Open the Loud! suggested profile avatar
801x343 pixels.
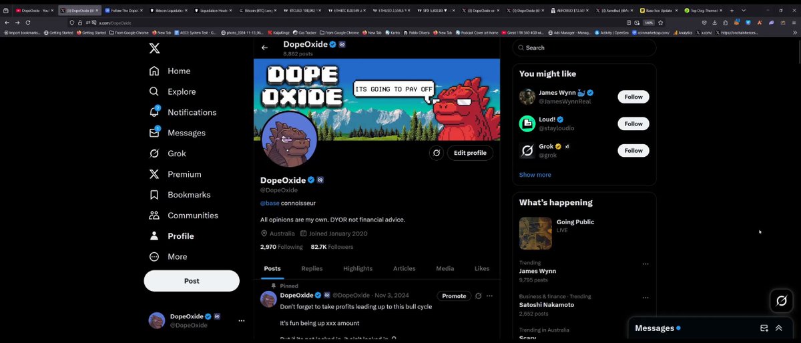527,123
